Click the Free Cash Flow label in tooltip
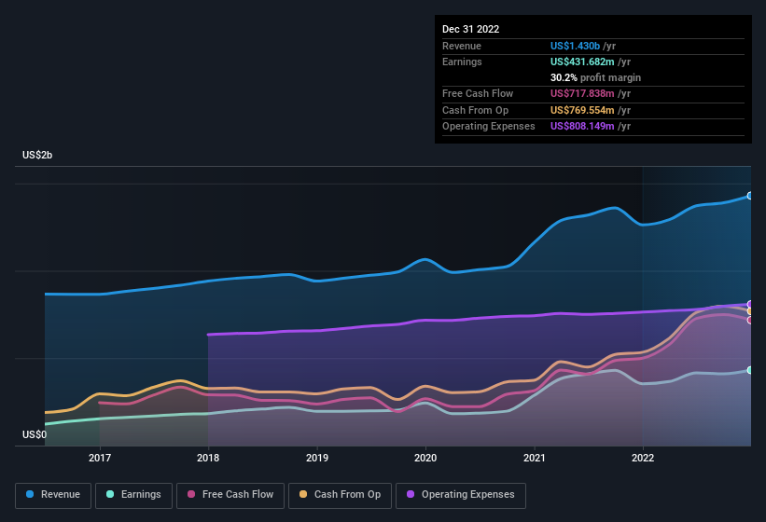 (x=478, y=93)
